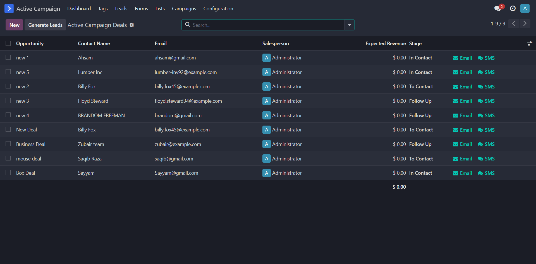Screen dimensions: 536x264
Task: Expand the search options dropdown arrow
Action: point(349,25)
